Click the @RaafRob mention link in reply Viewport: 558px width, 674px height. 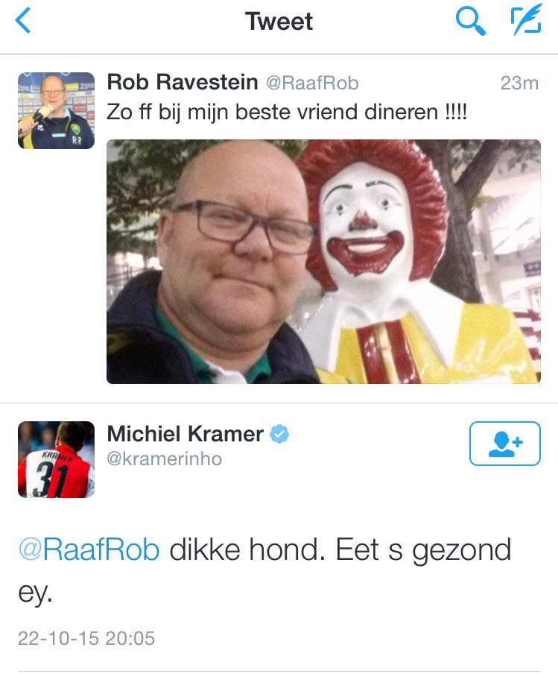89,549
